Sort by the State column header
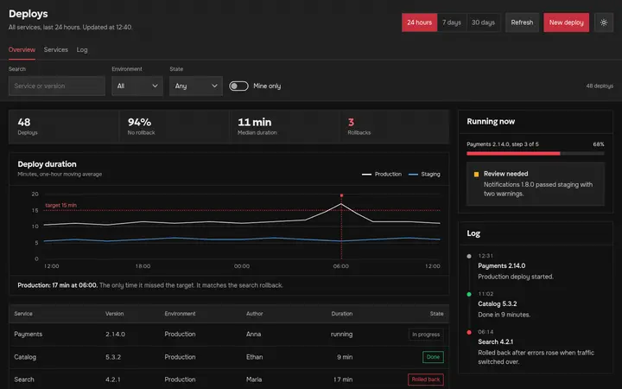622x389 pixels. [x=437, y=314]
